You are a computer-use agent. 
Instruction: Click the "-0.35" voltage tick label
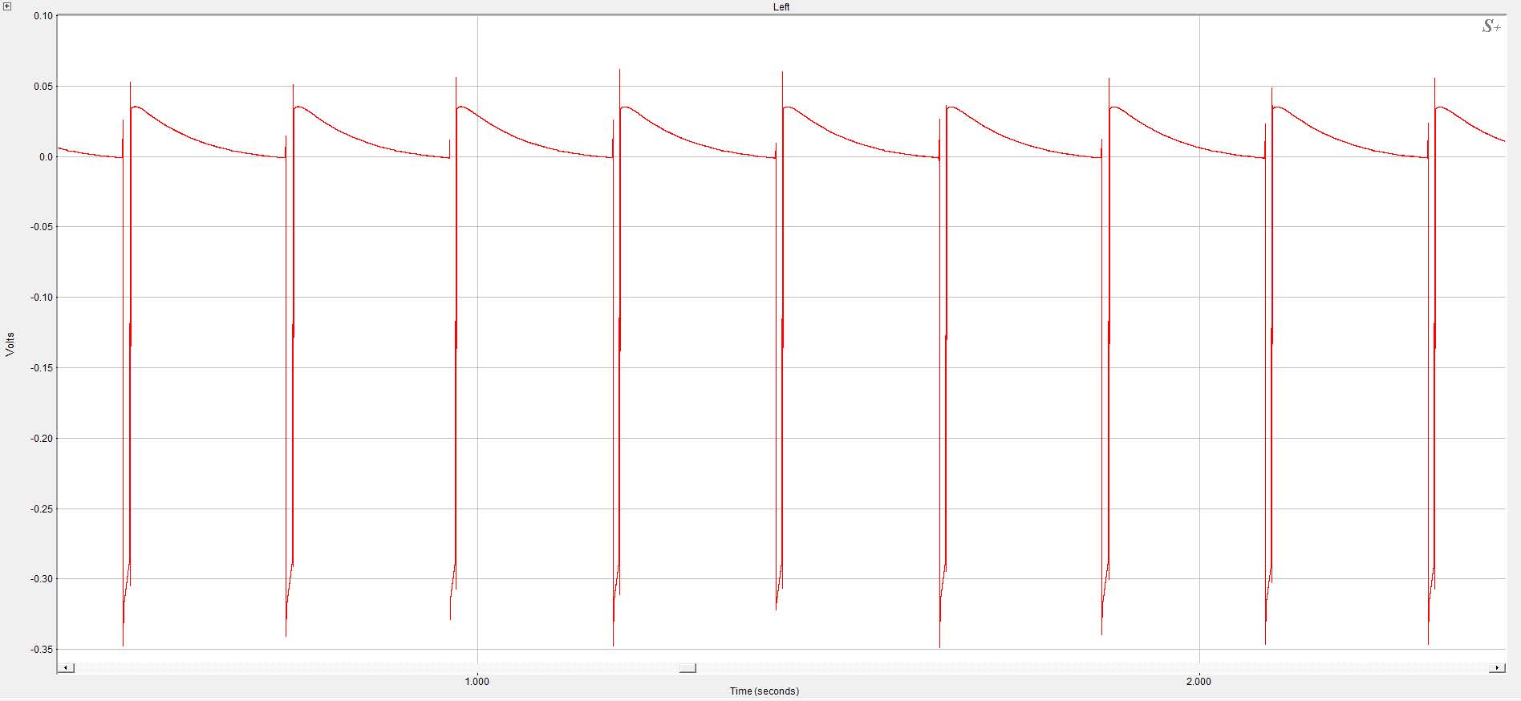[x=42, y=650]
